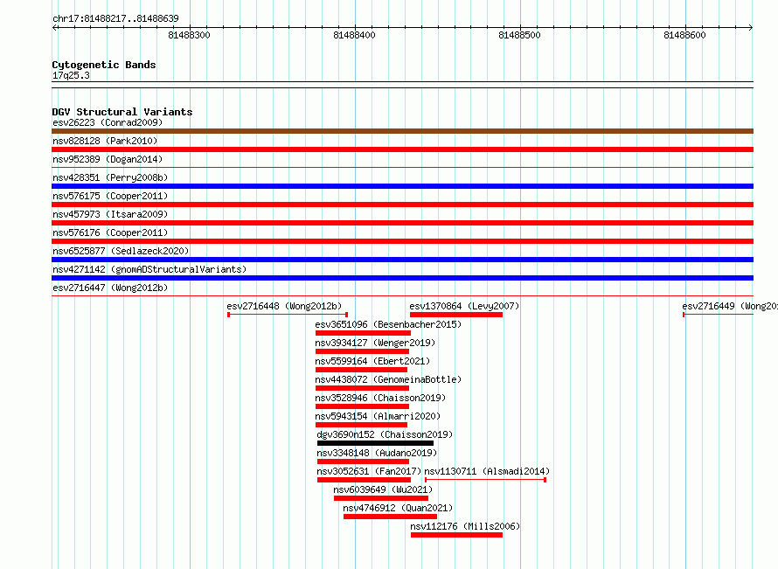Click the left arrow end of the ruler
The image size is (778, 569).
54,28
